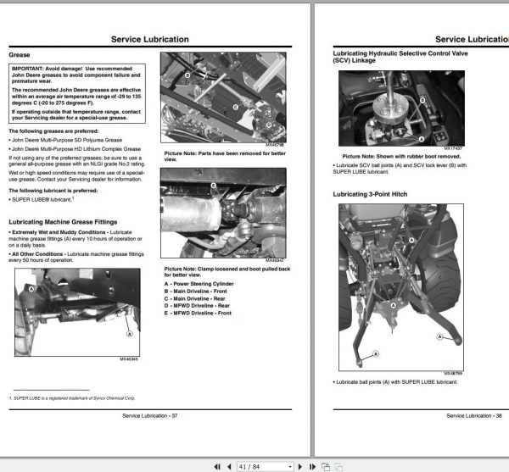
Task: Click 'C - Main Driveline - Rear' legend entry
Action: click(194, 298)
